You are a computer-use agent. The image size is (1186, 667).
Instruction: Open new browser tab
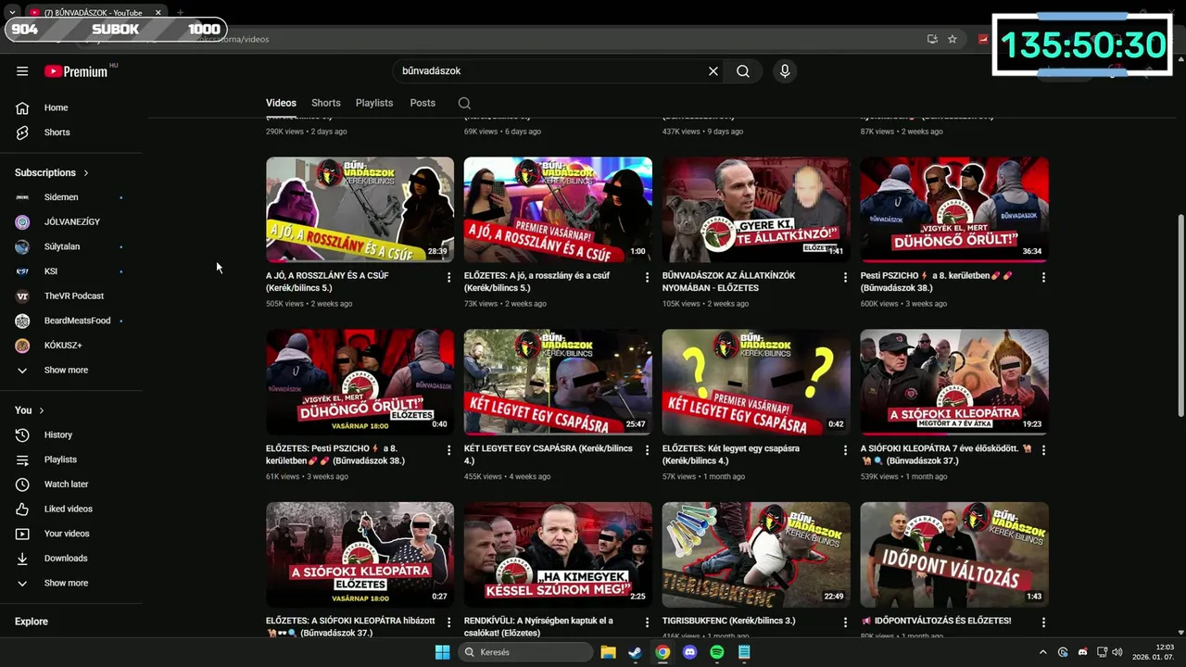180,13
